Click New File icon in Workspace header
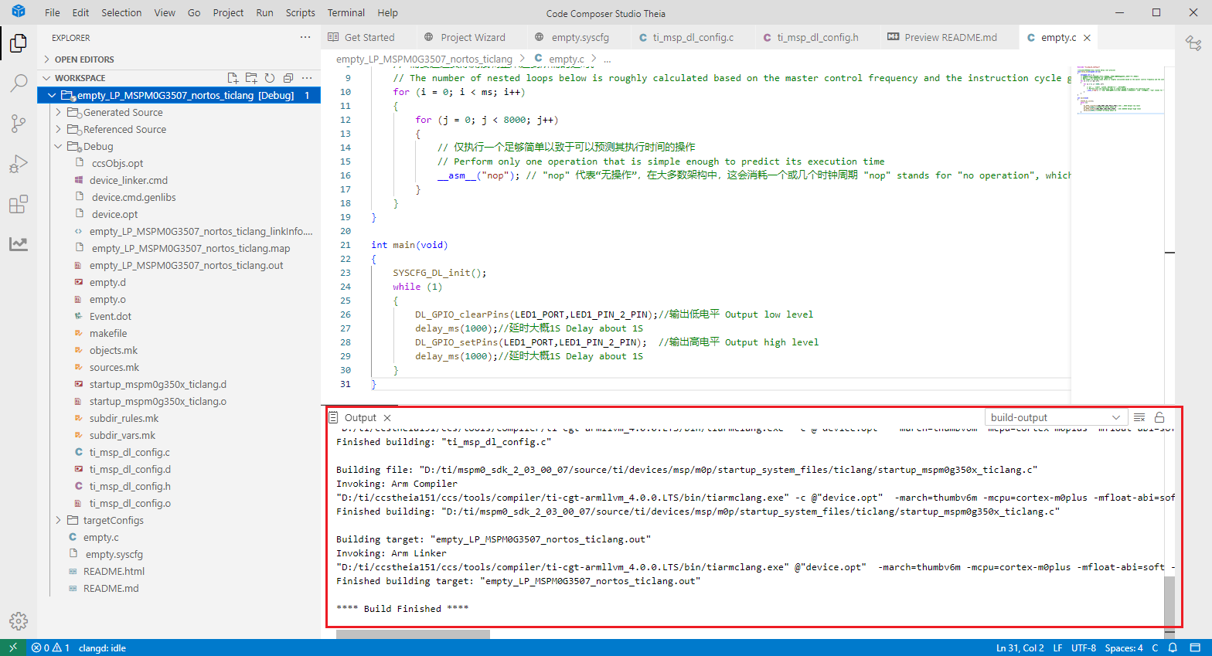Image resolution: width=1212 pixels, height=656 pixels. tap(233, 78)
